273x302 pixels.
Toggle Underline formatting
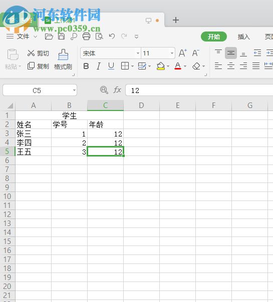pos(111,66)
